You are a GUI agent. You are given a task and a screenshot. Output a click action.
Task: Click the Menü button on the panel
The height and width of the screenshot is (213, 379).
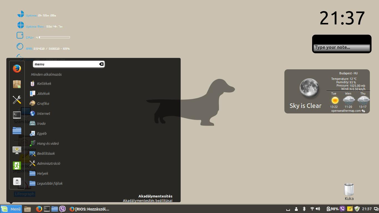(x=11, y=209)
